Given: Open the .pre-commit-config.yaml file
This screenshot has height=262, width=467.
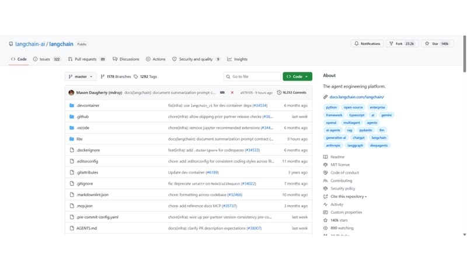Looking at the screenshot, I should coord(97,217).
